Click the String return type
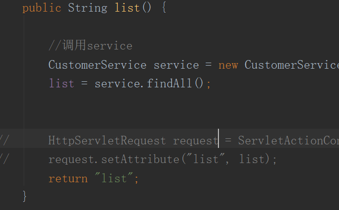The height and width of the screenshot is (210, 339). (x=88, y=9)
